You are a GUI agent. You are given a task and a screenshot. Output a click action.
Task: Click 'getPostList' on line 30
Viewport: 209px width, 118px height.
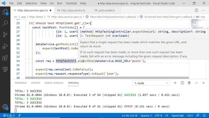point(65,44)
